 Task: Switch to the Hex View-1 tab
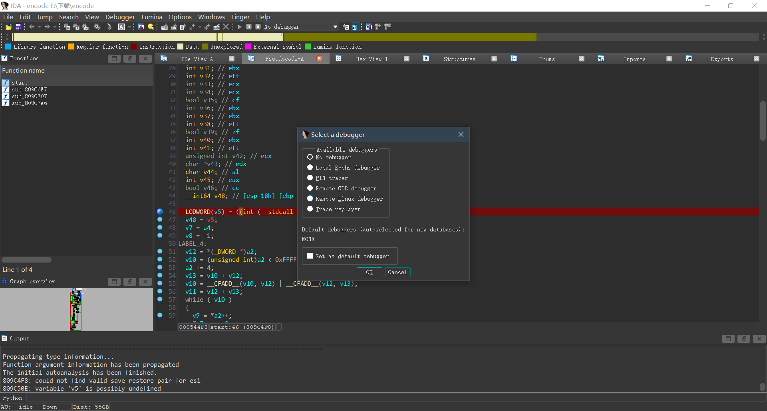[x=372, y=59]
